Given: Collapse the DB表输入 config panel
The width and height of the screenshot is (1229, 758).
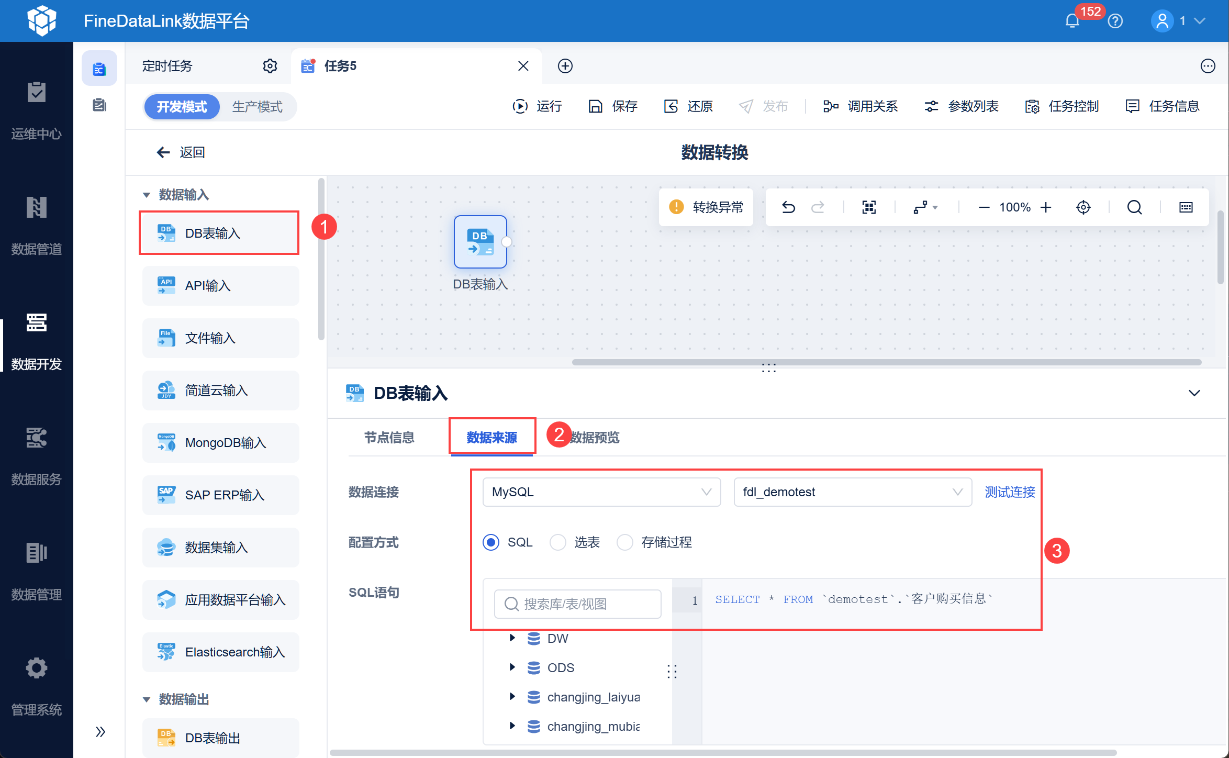Looking at the screenshot, I should pyautogui.click(x=1194, y=393).
